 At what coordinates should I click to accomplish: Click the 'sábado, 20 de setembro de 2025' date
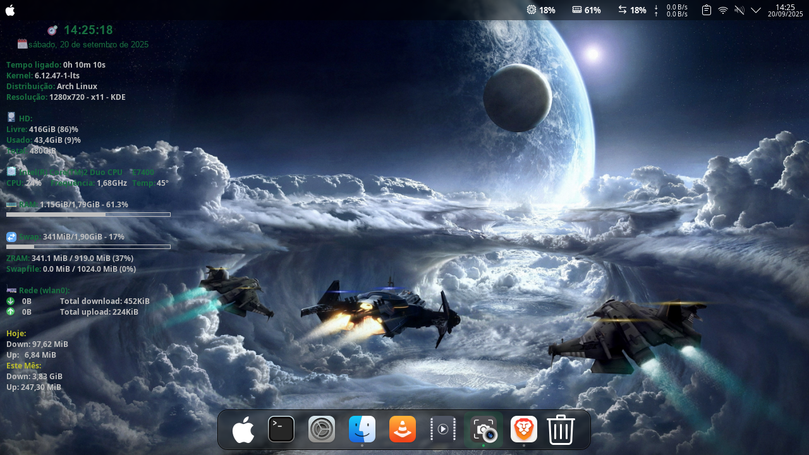88,45
